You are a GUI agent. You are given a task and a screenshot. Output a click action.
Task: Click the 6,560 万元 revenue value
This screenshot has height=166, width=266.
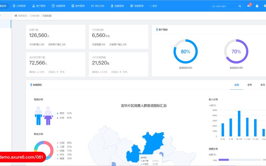(101, 35)
